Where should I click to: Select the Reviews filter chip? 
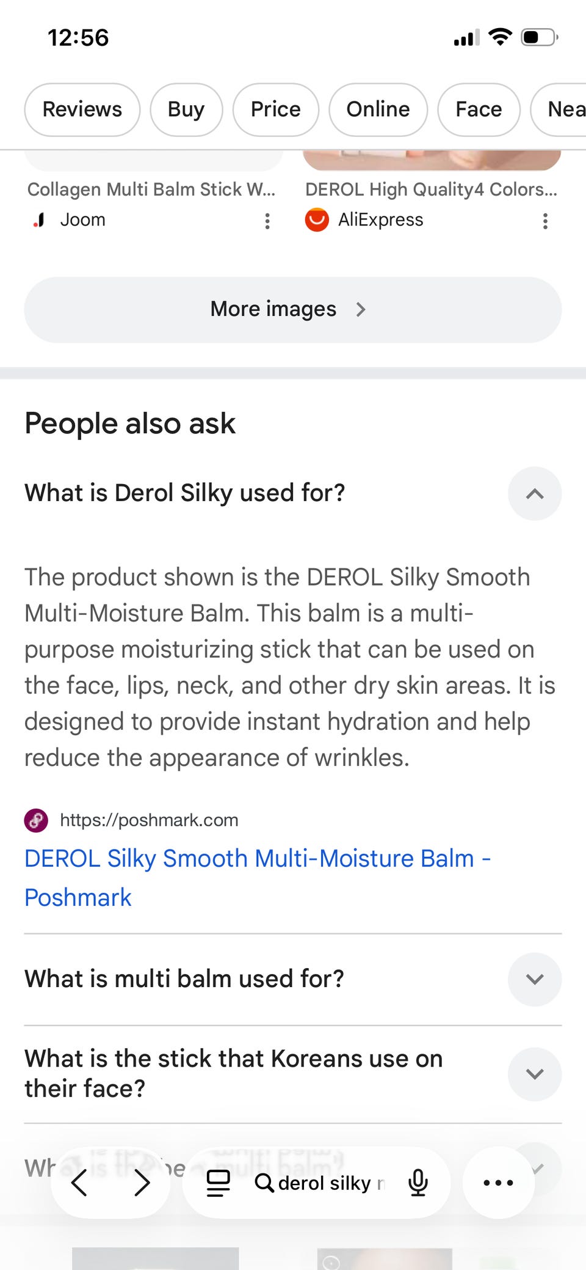pyautogui.click(x=82, y=109)
